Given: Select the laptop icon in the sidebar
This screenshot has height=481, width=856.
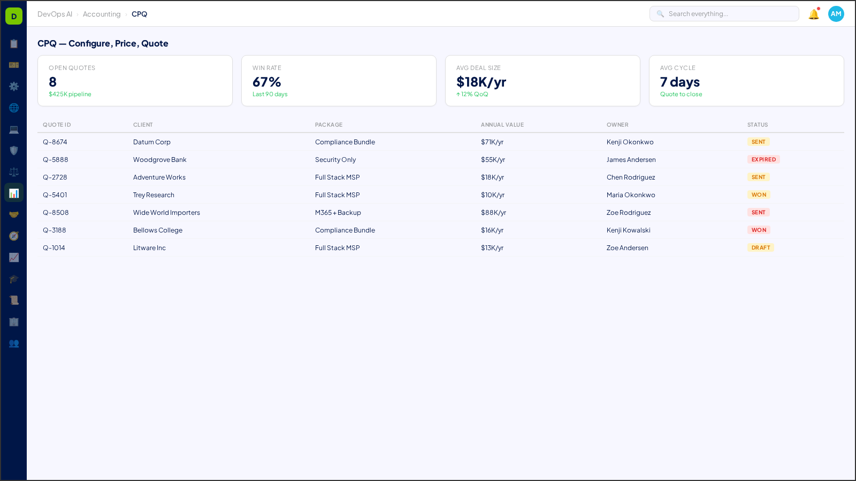Looking at the screenshot, I should click(x=14, y=129).
